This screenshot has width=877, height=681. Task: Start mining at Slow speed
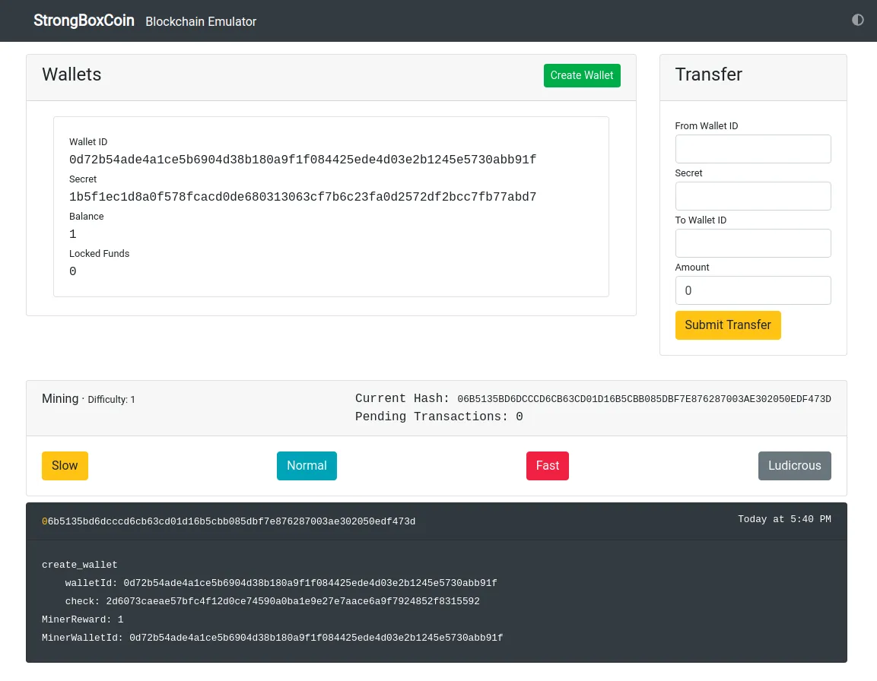point(65,466)
